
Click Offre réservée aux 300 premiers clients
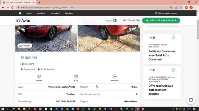(161, 90)
